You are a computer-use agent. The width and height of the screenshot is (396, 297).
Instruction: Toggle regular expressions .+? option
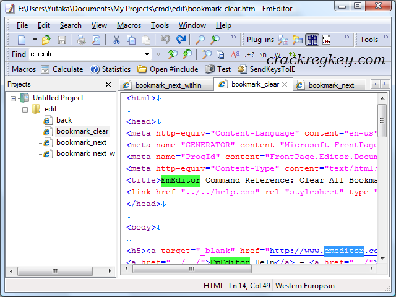[x=249, y=54]
